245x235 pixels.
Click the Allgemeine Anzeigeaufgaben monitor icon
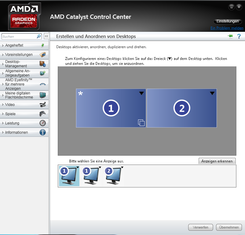point(43,73)
